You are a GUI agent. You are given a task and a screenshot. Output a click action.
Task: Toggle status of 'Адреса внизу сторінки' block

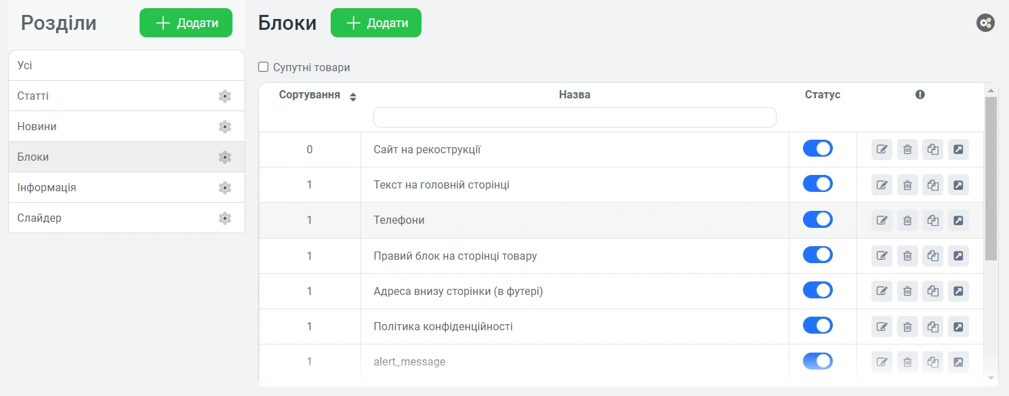pyautogui.click(x=817, y=290)
